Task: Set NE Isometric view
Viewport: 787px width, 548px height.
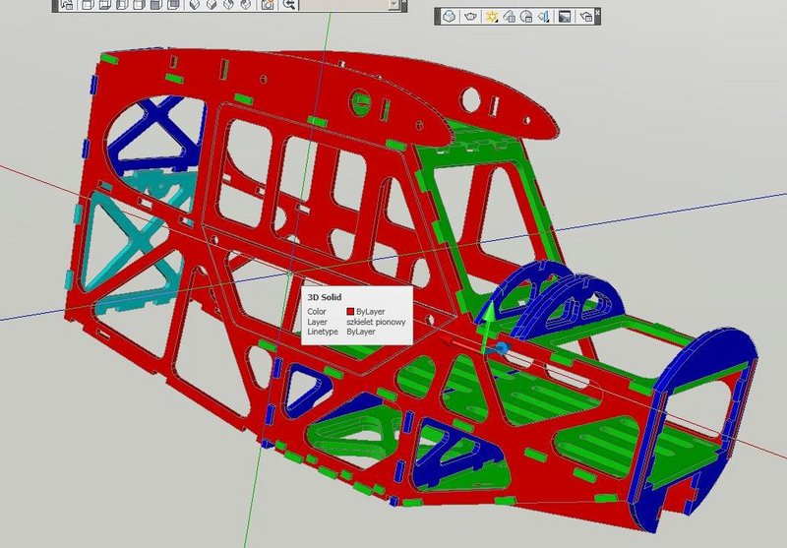Action: click(x=228, y=5)
